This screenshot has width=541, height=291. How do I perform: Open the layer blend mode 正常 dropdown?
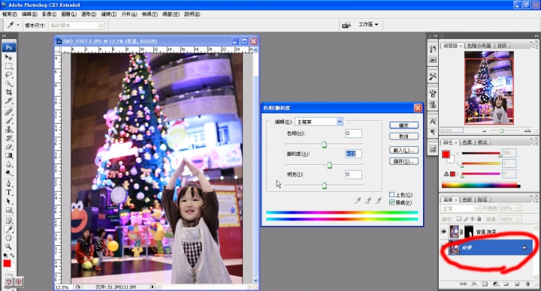(x=461, y=208)
